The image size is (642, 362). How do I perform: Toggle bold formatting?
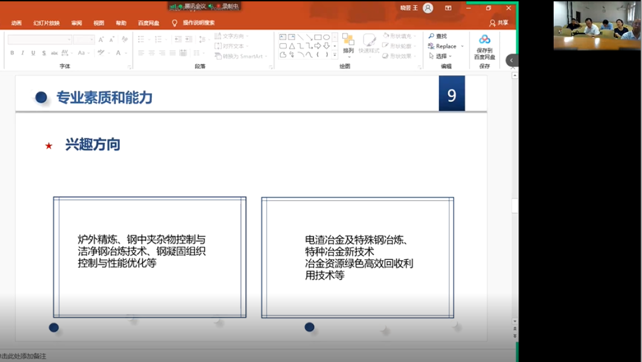point(12,53)
